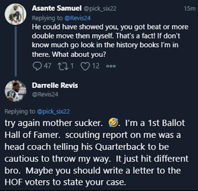
Task: Click the thread connector line between avatars
Action: [x=15, y=51]
